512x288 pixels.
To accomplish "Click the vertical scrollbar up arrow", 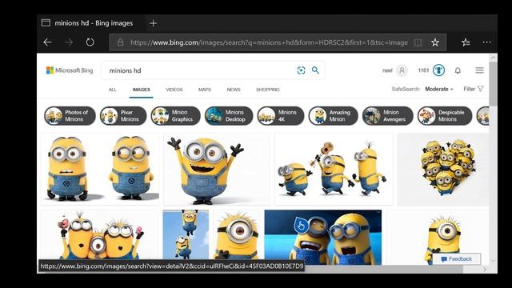I will pyautogui.click(x=493, y=58).
